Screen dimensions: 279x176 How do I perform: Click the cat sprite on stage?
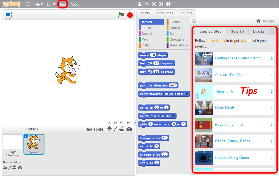[x=68, y=70]
